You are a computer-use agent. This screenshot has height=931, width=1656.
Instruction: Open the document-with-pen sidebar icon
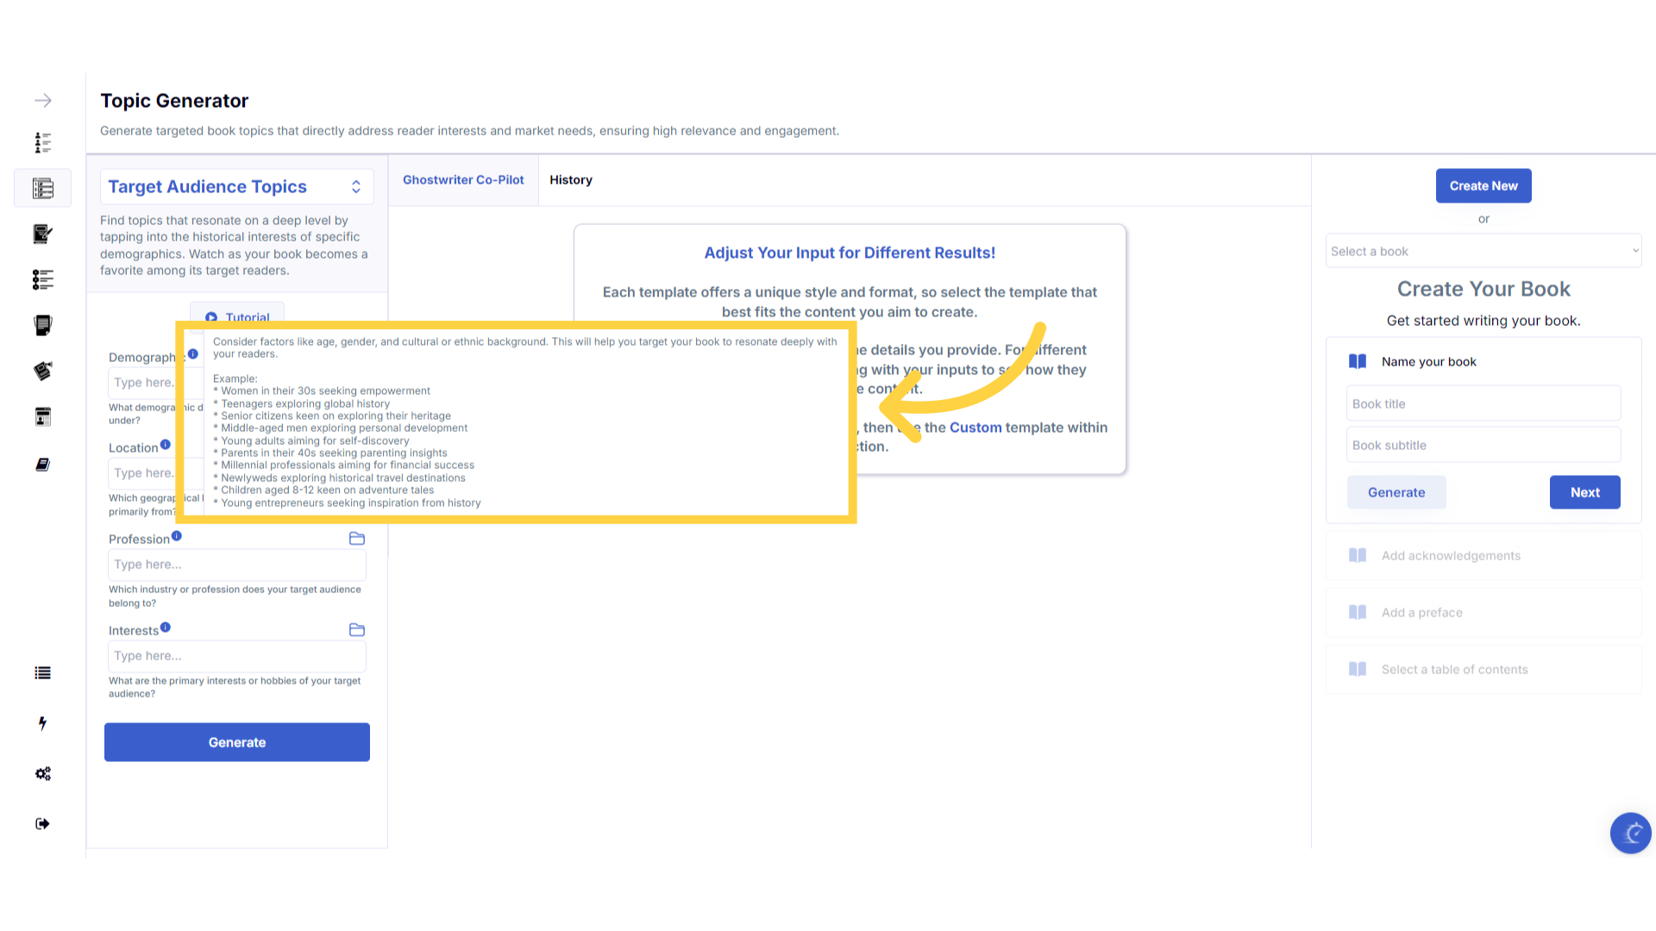(43, 234)
